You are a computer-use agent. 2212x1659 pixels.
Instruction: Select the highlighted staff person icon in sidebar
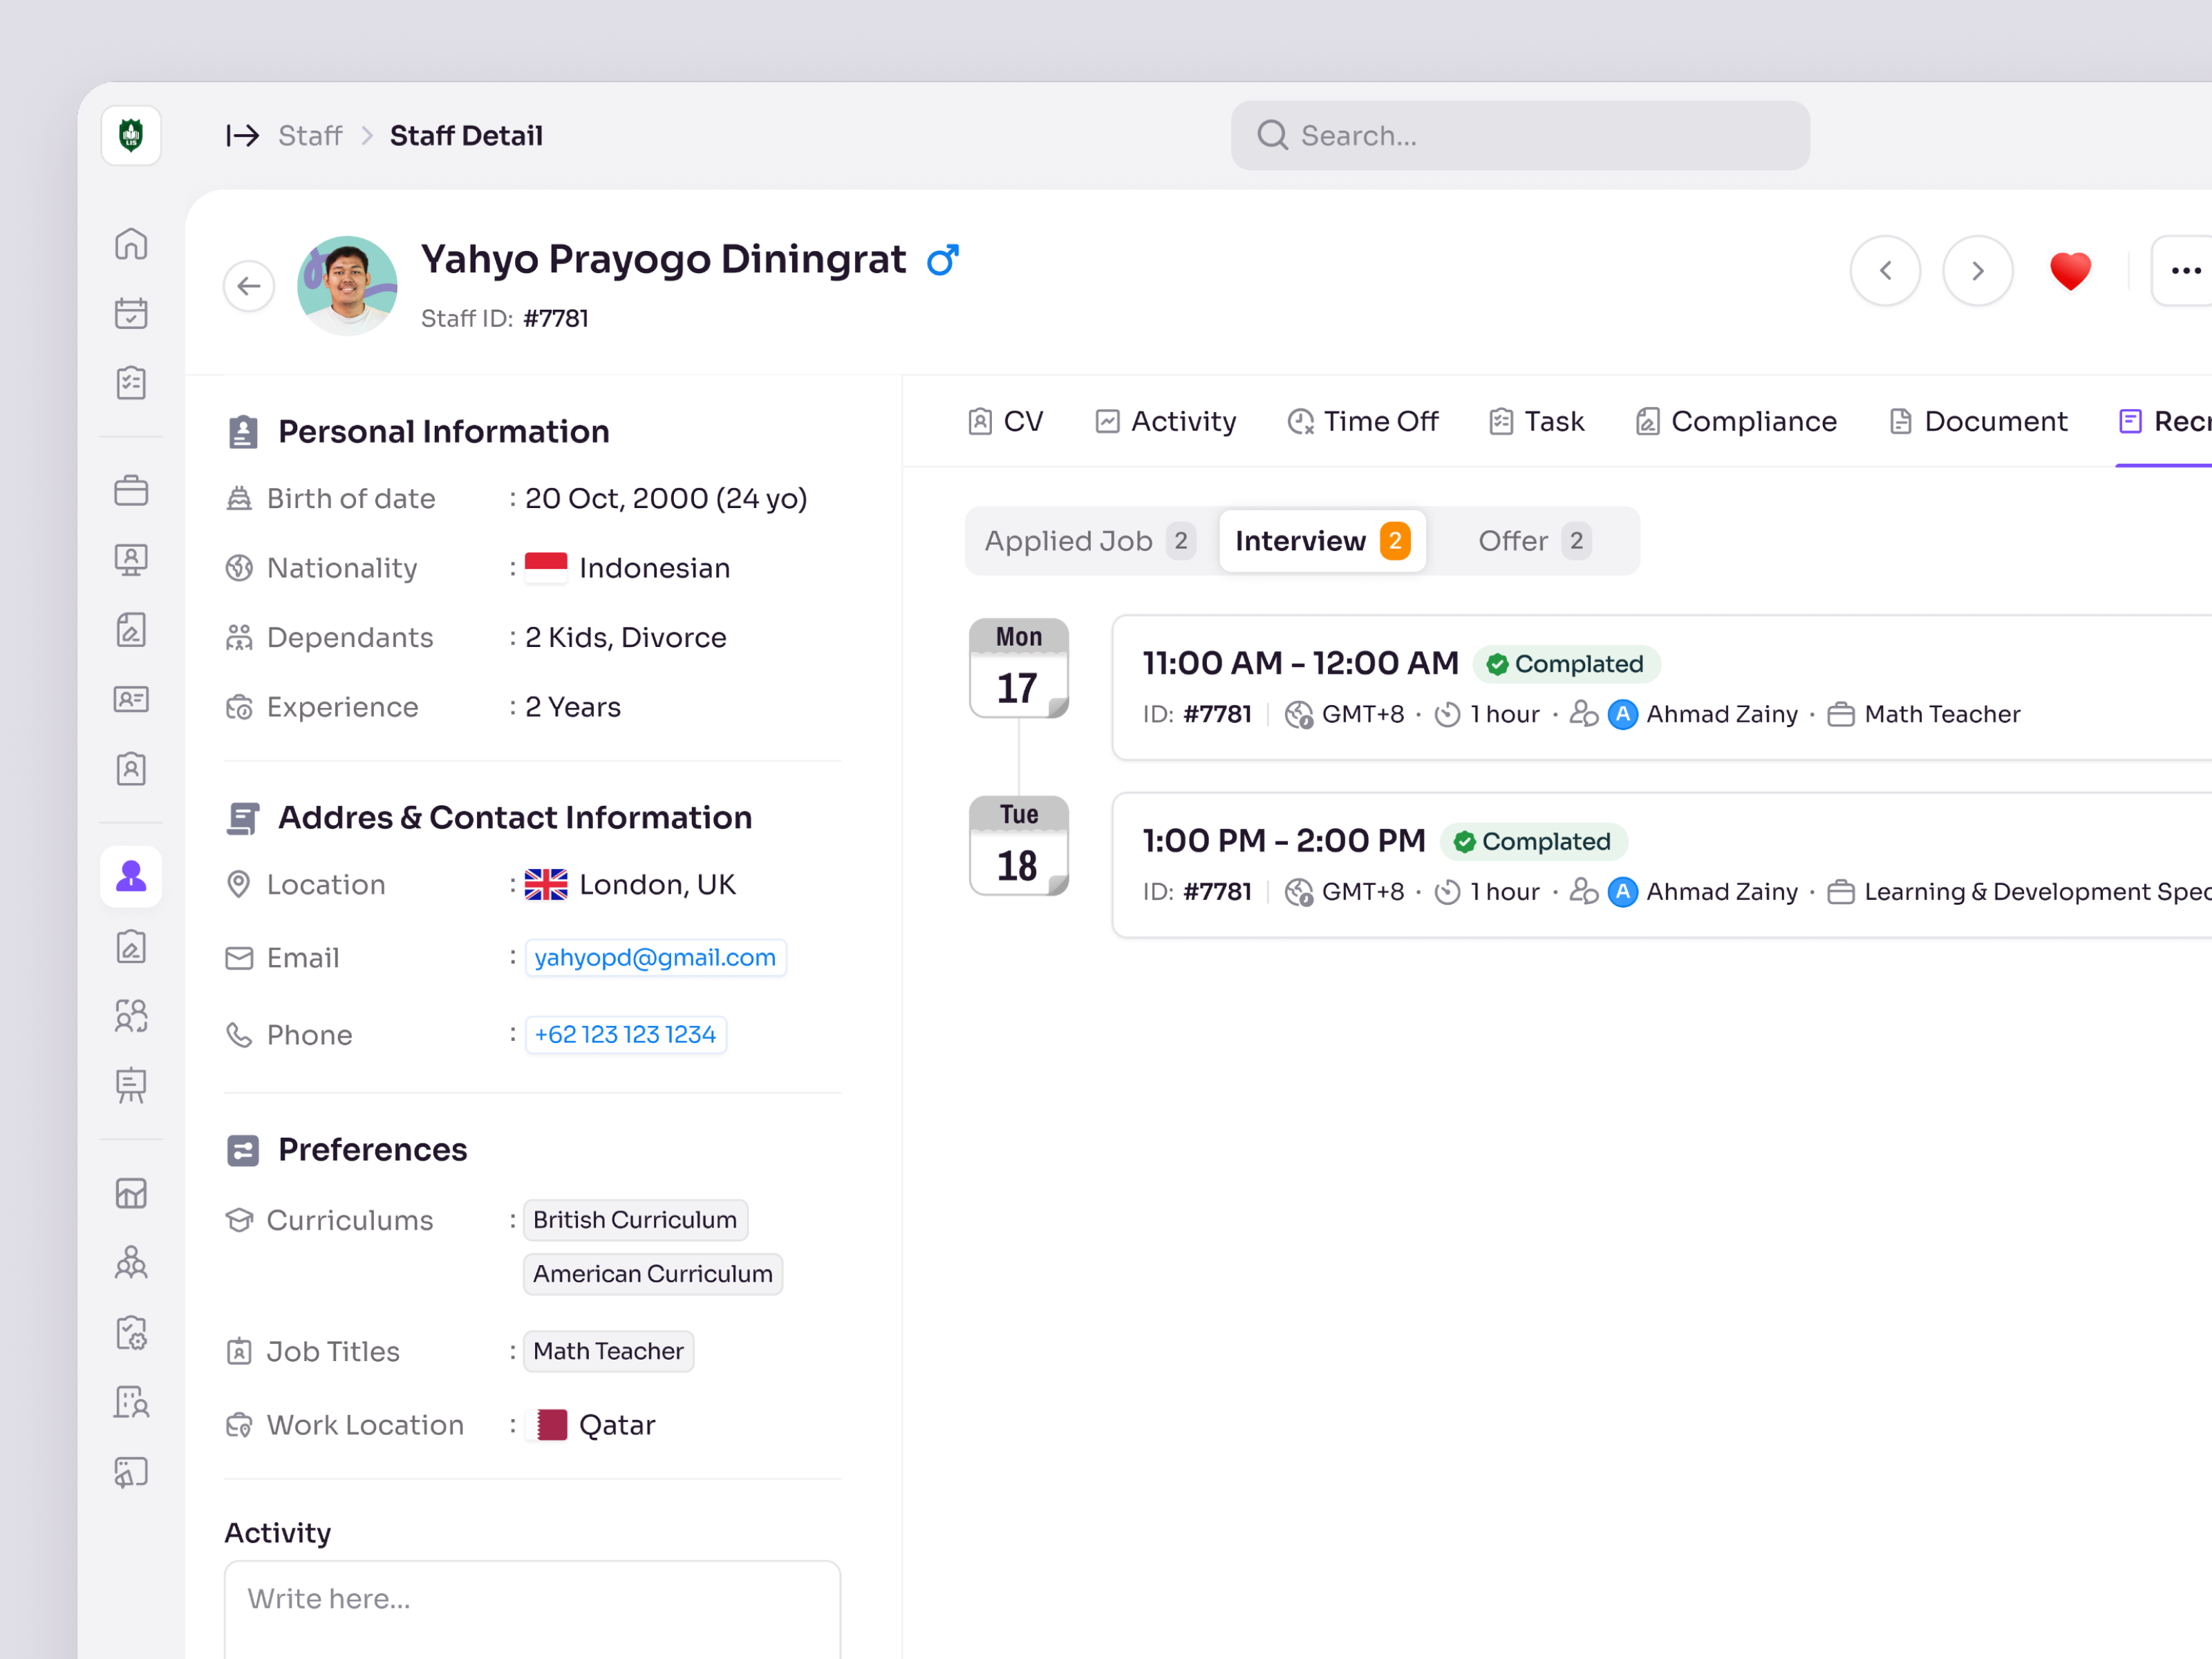pyautogui.click(x=131, y=876)
